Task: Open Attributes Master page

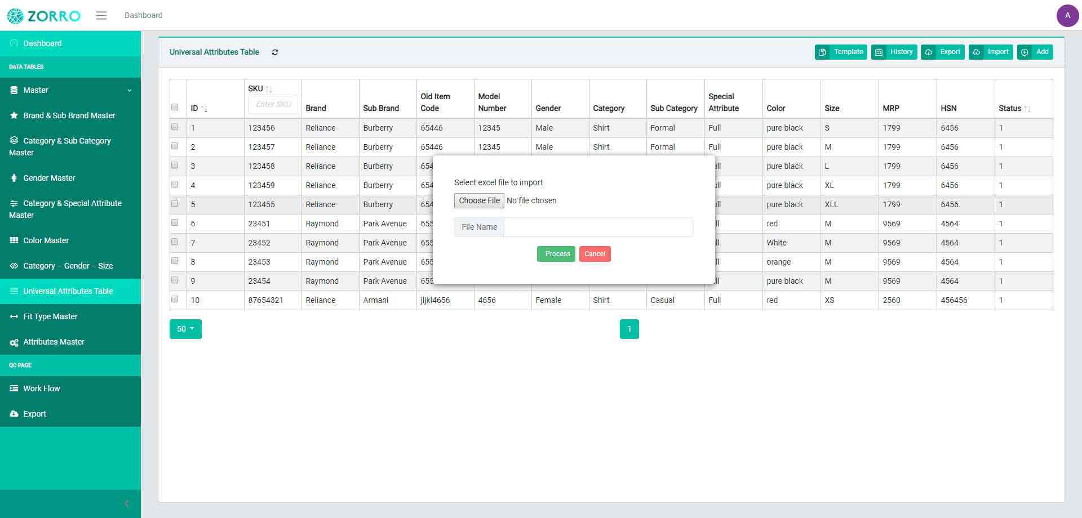Action: 70,342
